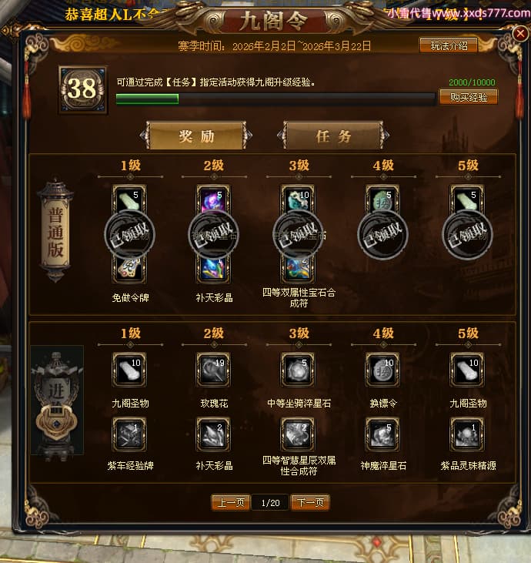Switch to the 奖励 tab

click(196, 136)
